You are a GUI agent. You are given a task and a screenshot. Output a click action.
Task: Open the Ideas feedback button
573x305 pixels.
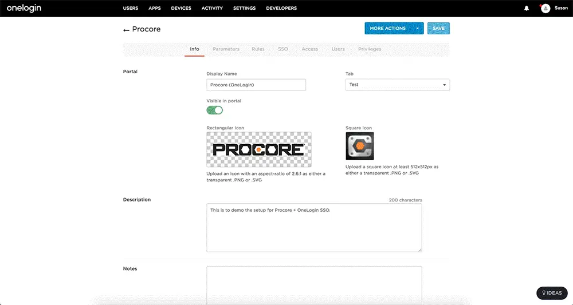pyautogui.click(x=552, y=293)
